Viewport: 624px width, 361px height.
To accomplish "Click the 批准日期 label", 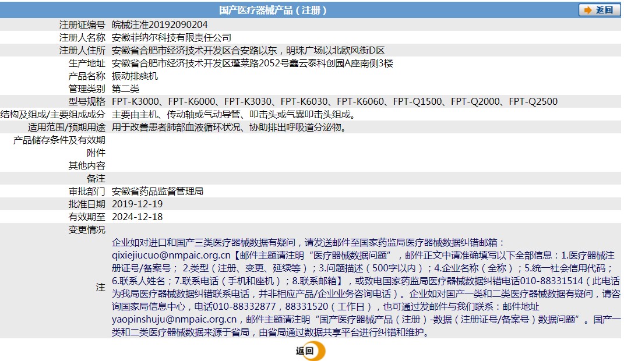I will (x=87, y=204).
